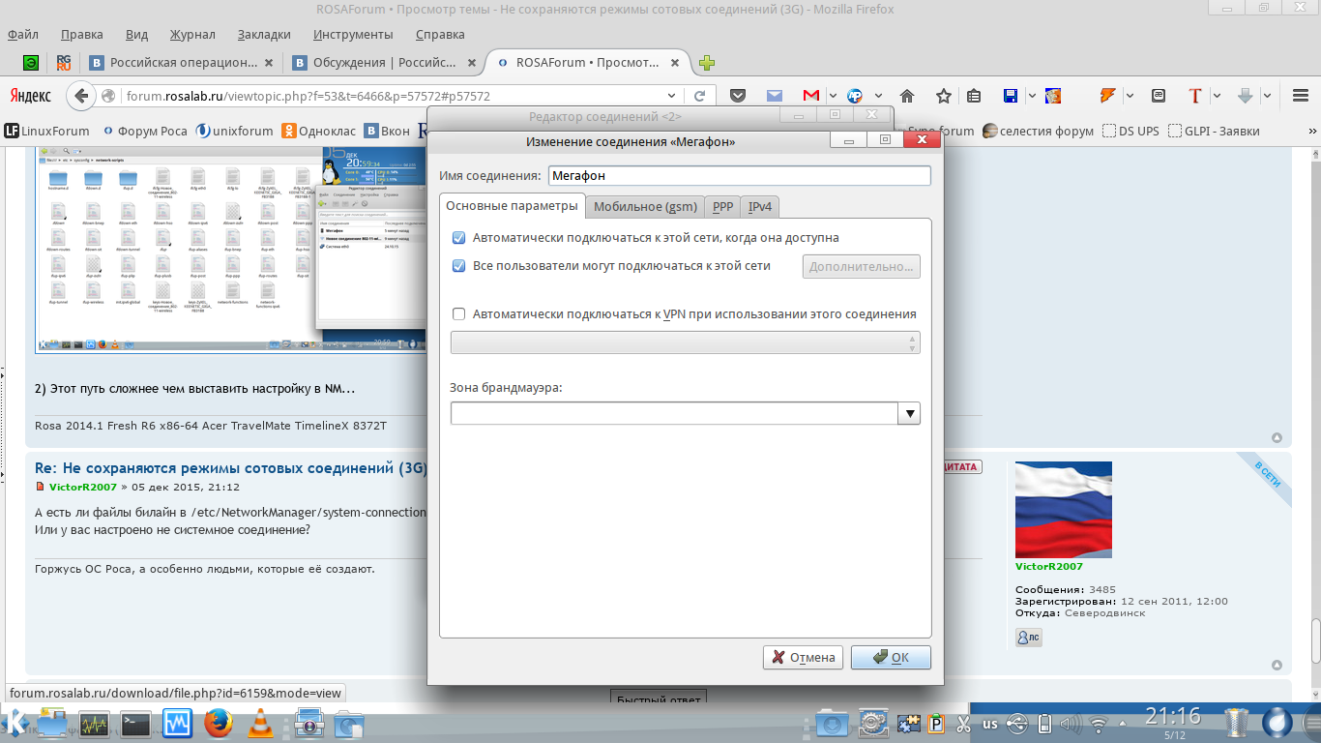Viewport: 1321px width, 743px height.
Task: Click the orange lightning toolbar icon
Action: 1108,96
